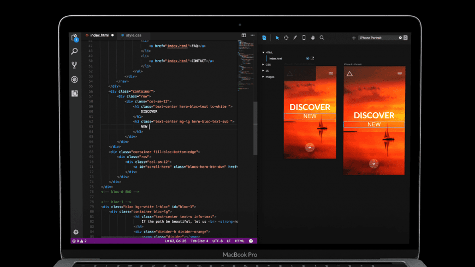Collapse the HTML tree section

(x=263, y=52)
